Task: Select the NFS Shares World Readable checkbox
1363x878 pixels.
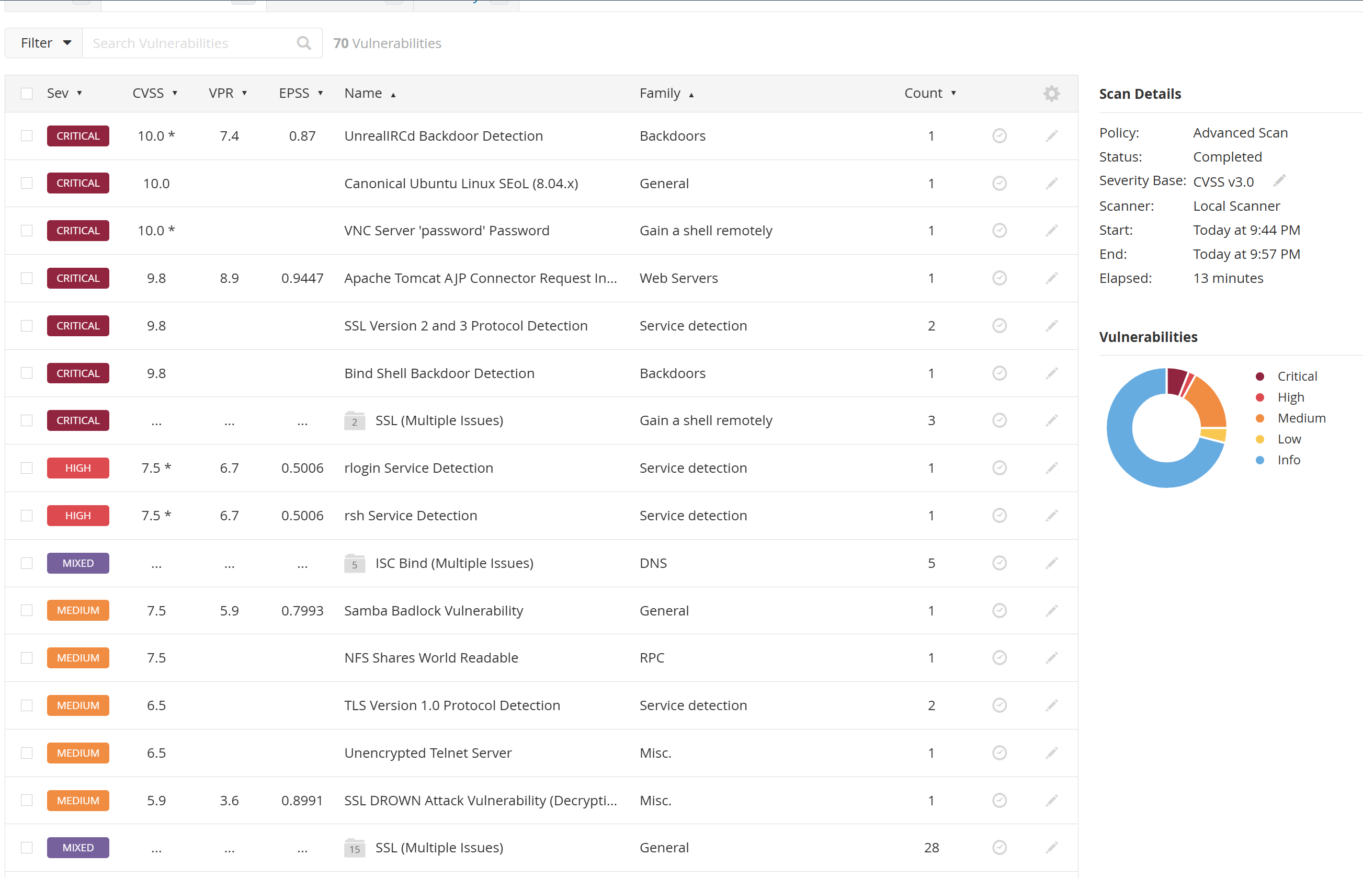Action: [27, 658]
